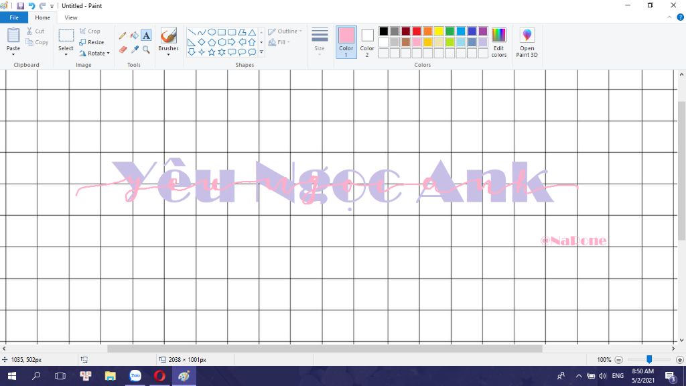Expand the Brushes dropdown arrow
Viewport: 686px width, 386px height.
click(168, 54)
